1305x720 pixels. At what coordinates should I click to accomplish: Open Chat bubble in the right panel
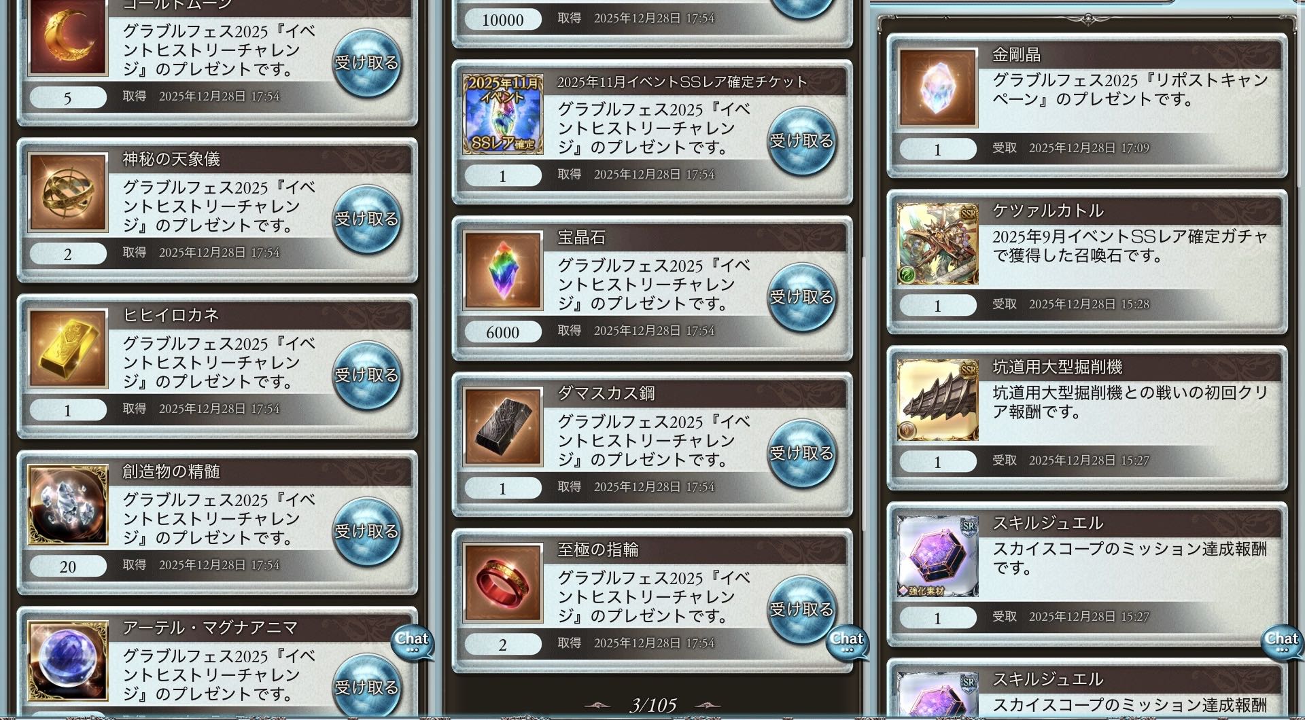tap(1282, 642)
